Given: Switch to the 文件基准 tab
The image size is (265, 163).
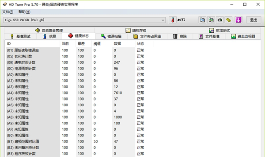Looking at the screenshot, I should [209, 36].
